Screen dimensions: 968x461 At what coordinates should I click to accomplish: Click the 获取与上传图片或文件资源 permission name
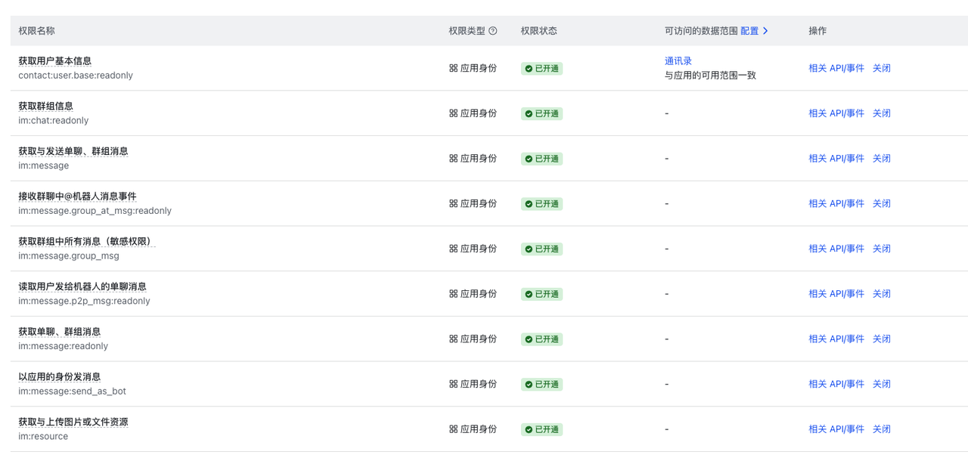click(x=73, y=422)
